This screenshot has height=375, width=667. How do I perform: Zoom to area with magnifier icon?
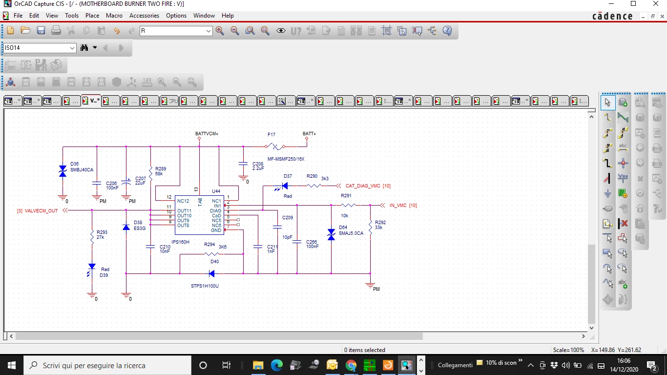(250, 31)
